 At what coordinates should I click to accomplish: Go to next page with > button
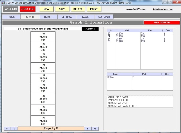[88, 129]
